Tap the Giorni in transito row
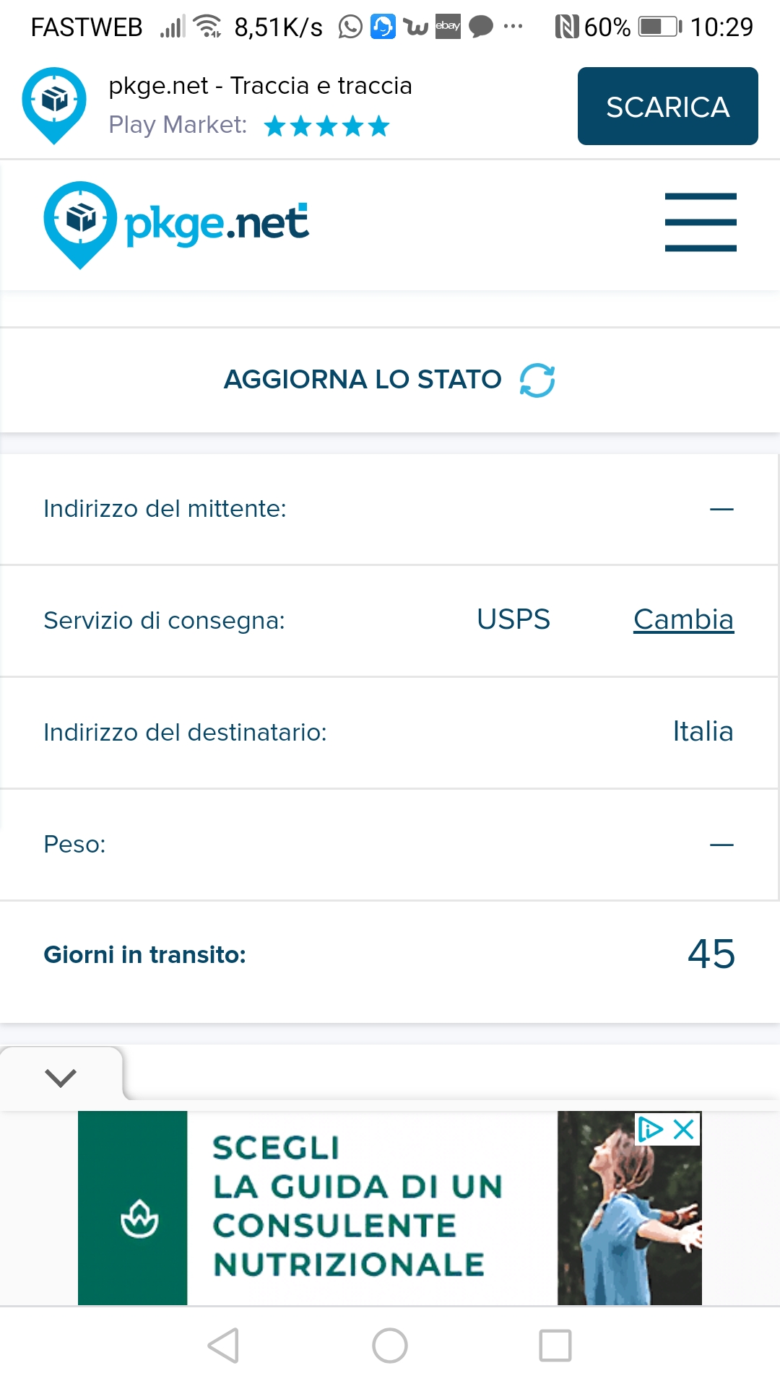 coord(390,954)
